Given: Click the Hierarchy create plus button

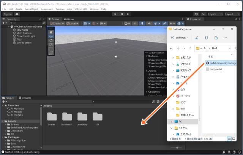Looking at the screenshot, I should click(x=4, y=23).
